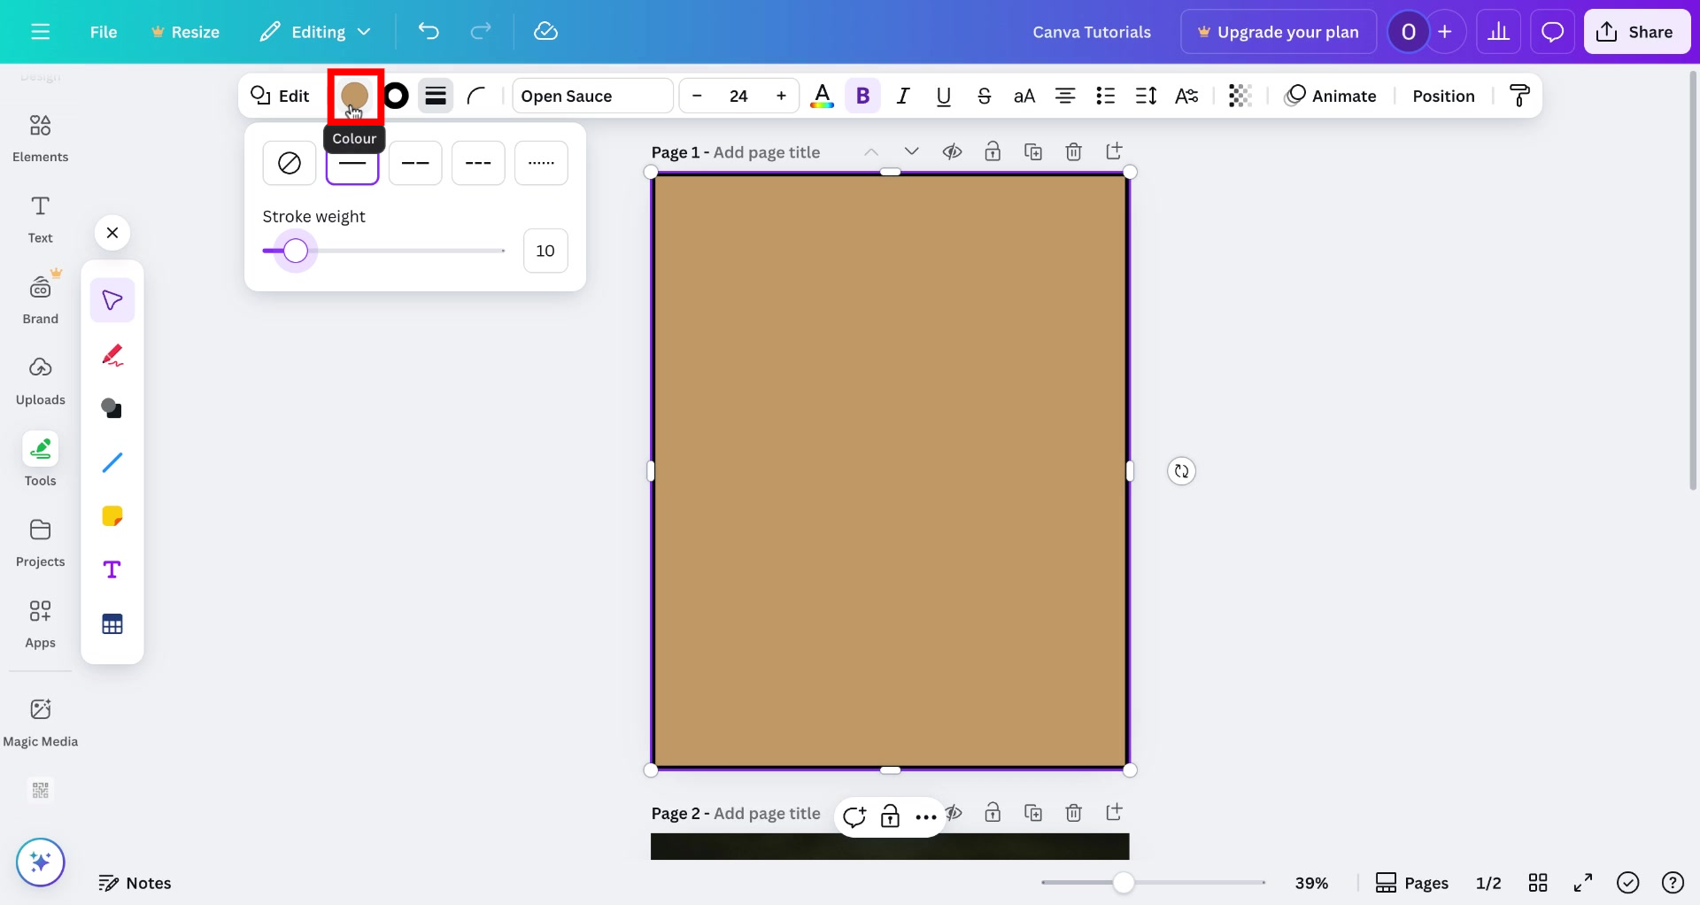The width and height of the screenshot is (1700, 905).
Task: Select the marker drawing tool
Action: pyautogui.click(x=112, y=354)
